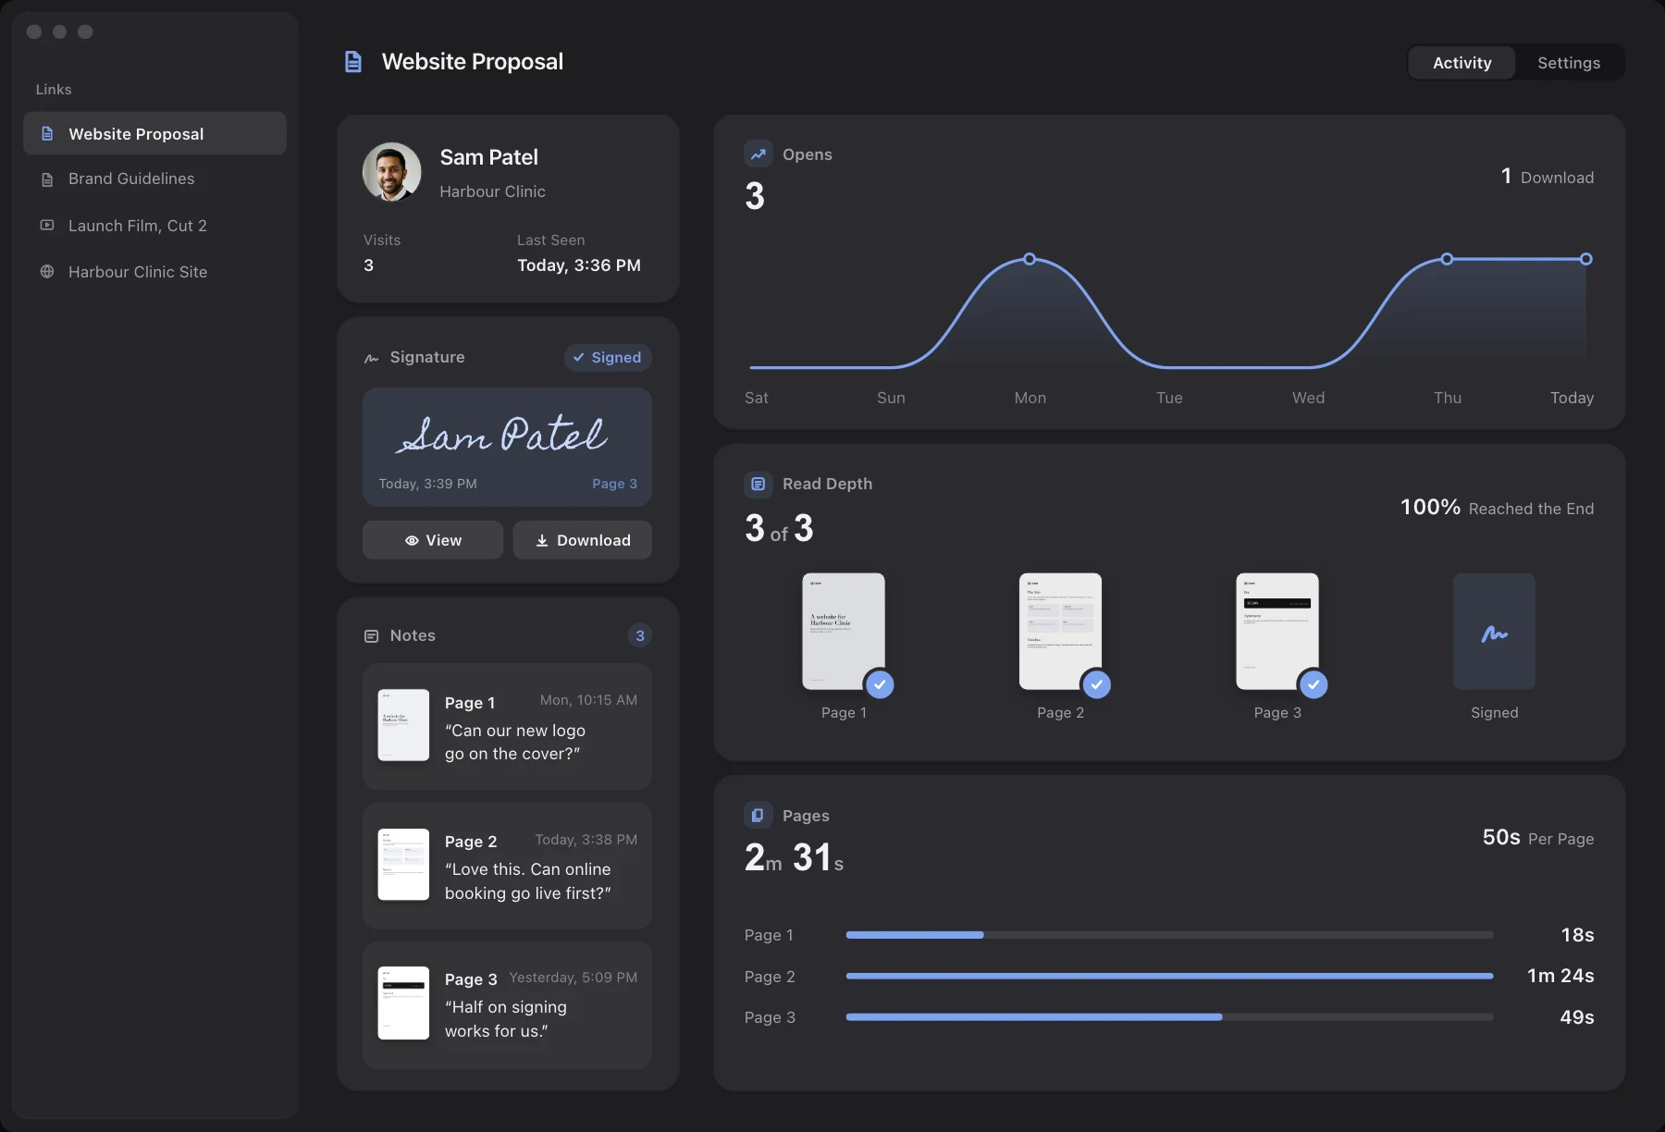Open the Page 1 note about the logo
1665x1132 pixels.
point(507,727)
